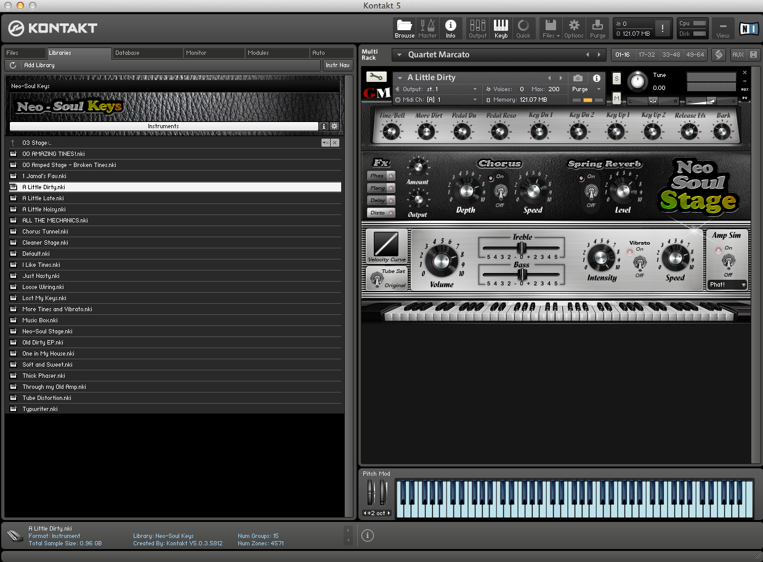Screen dimensions: 763x562
Task: Select next instrument preset with right arrow
Action: (x=560, y=78)
